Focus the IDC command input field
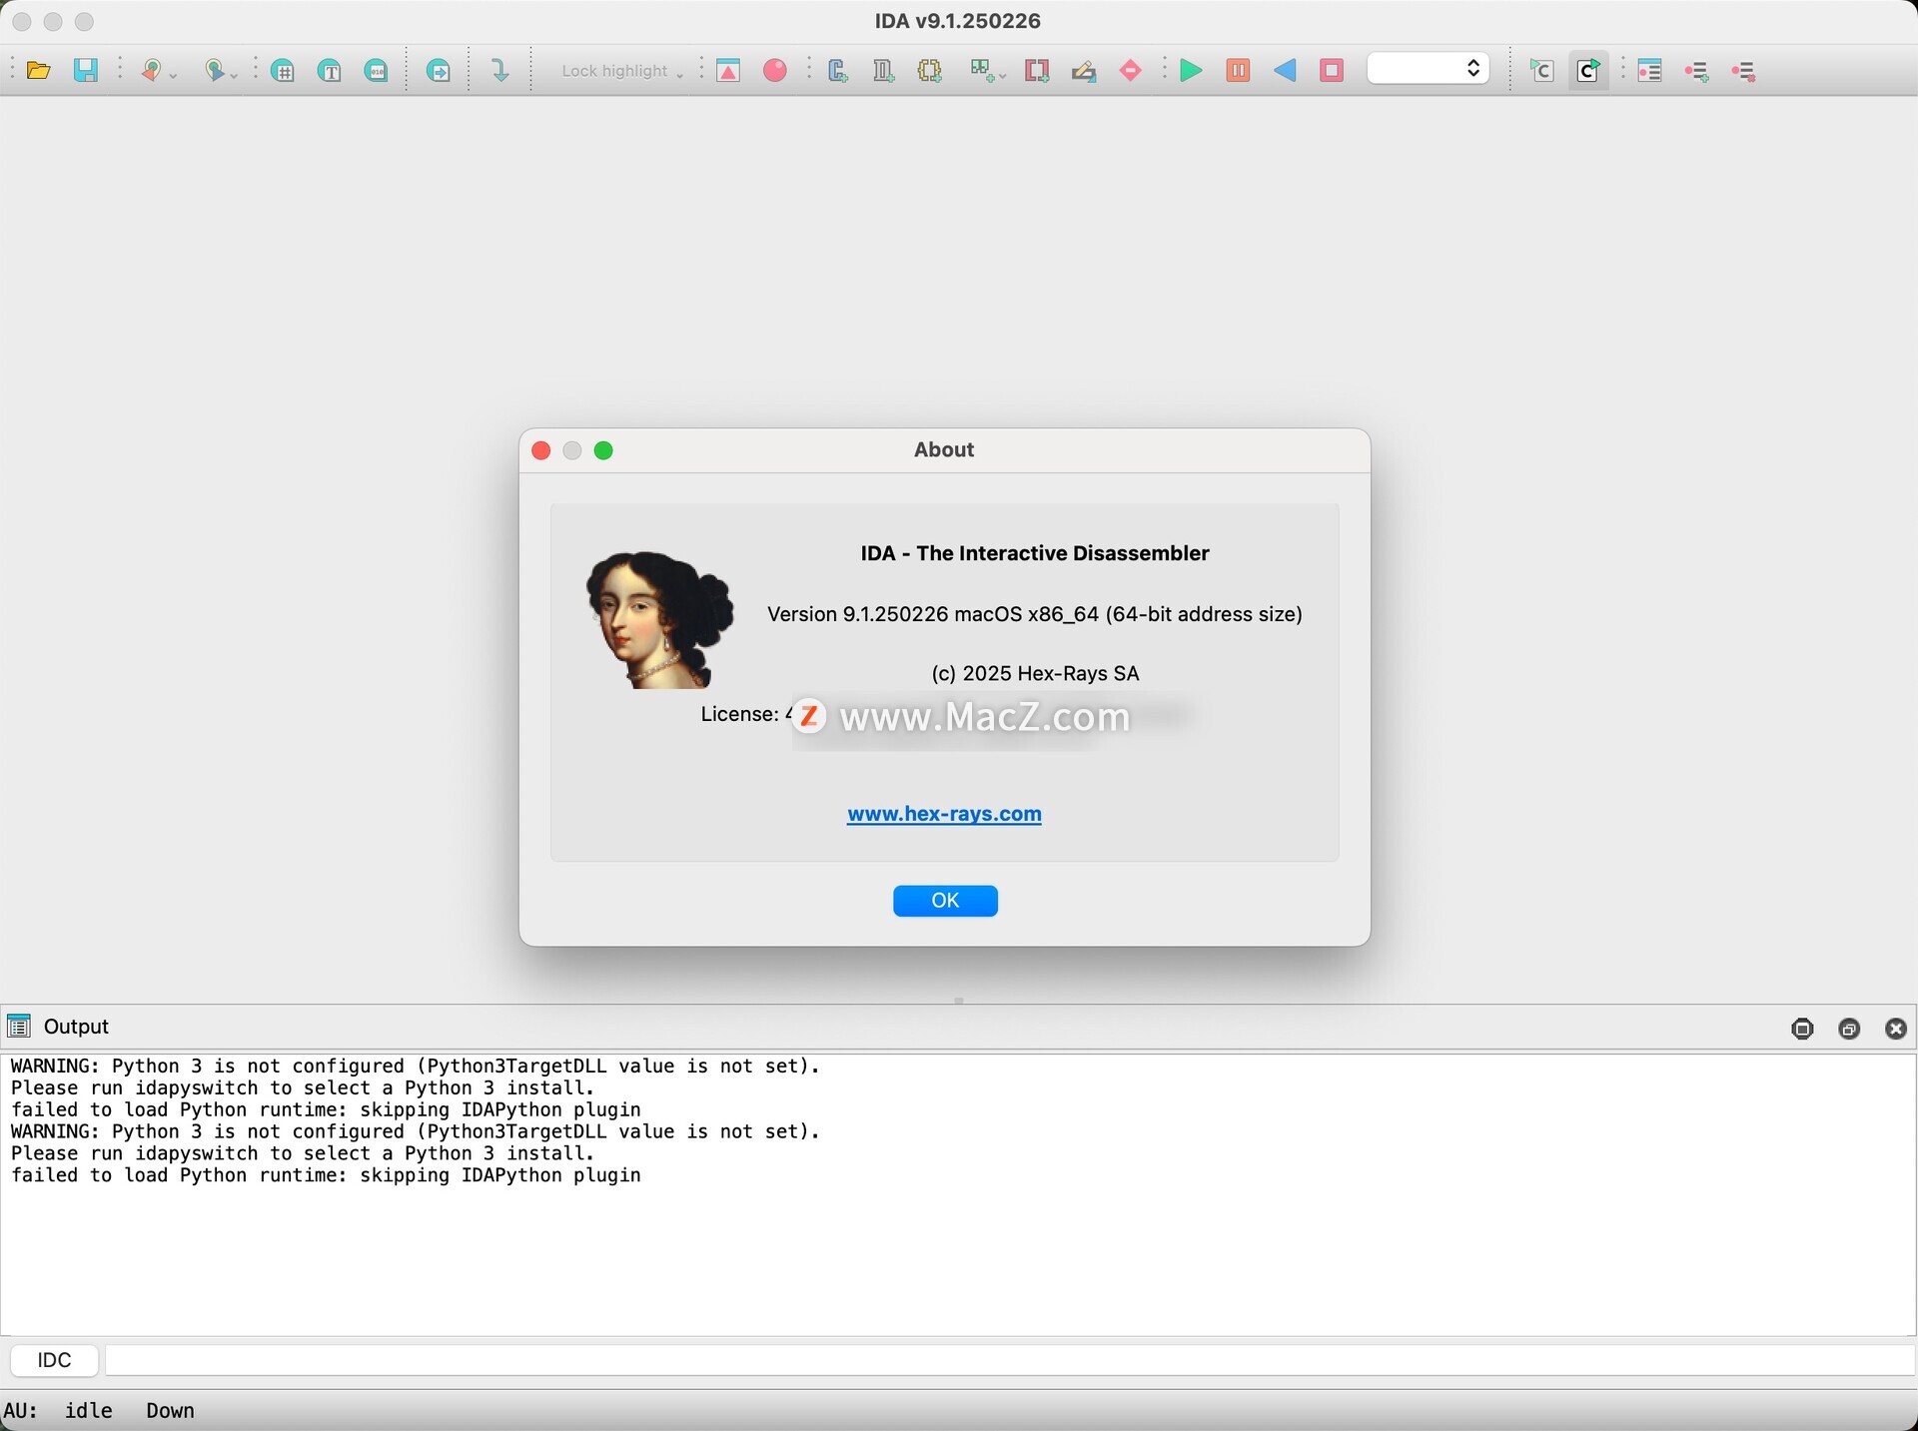Screen dimensions: 1918x1431 1010,1360
